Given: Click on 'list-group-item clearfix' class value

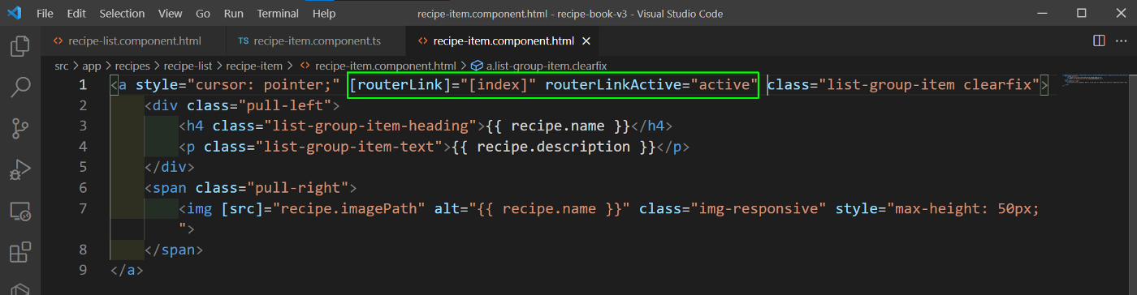Looking at the screenshot, I should [x=928, y=84].
